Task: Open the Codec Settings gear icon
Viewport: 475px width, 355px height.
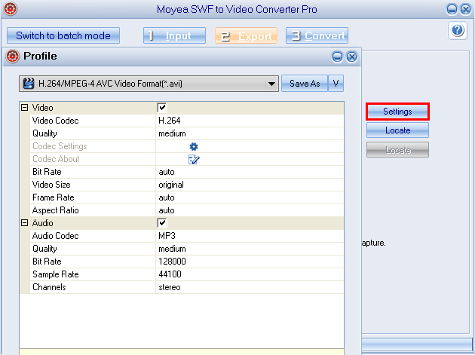Action: click(x=194, y=147)
